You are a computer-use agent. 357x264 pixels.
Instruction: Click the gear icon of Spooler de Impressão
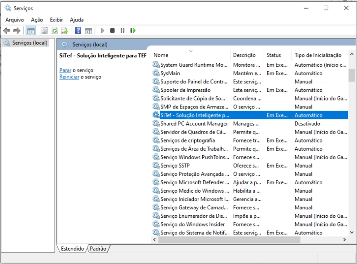(156, 90)
